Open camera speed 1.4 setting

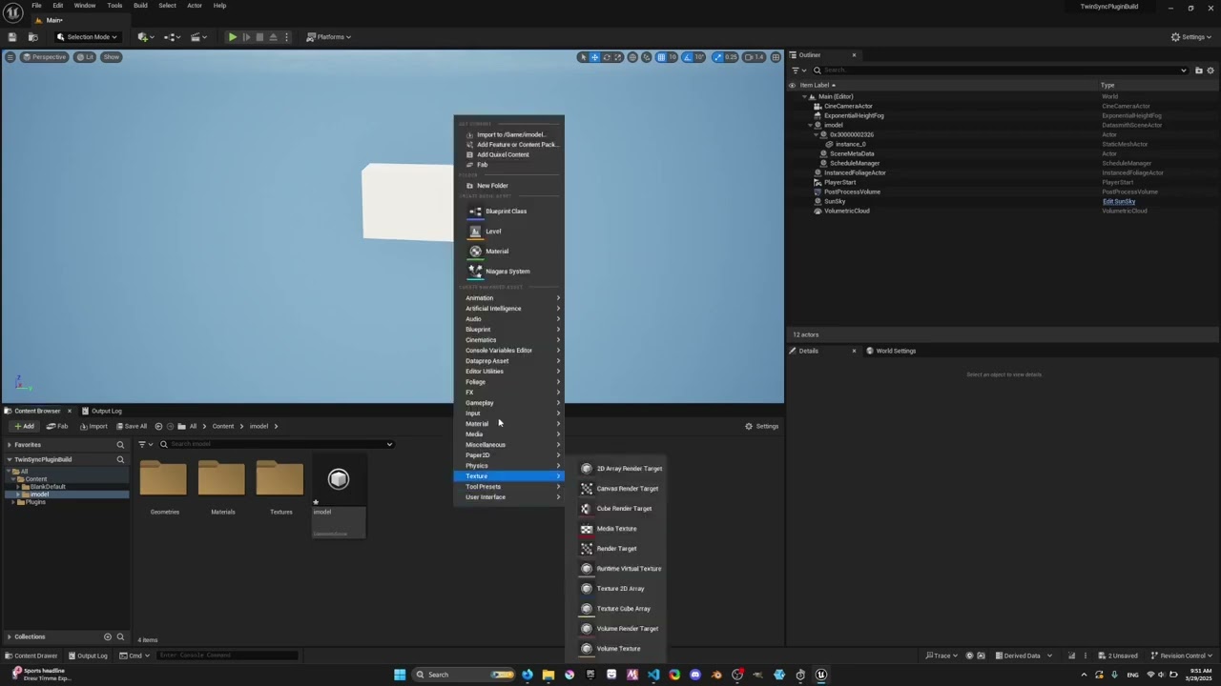(x=754, y=57)
